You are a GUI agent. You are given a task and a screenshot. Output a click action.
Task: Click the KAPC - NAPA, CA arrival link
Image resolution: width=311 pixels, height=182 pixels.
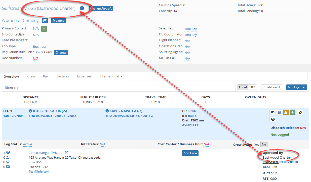tap(126, 111)
